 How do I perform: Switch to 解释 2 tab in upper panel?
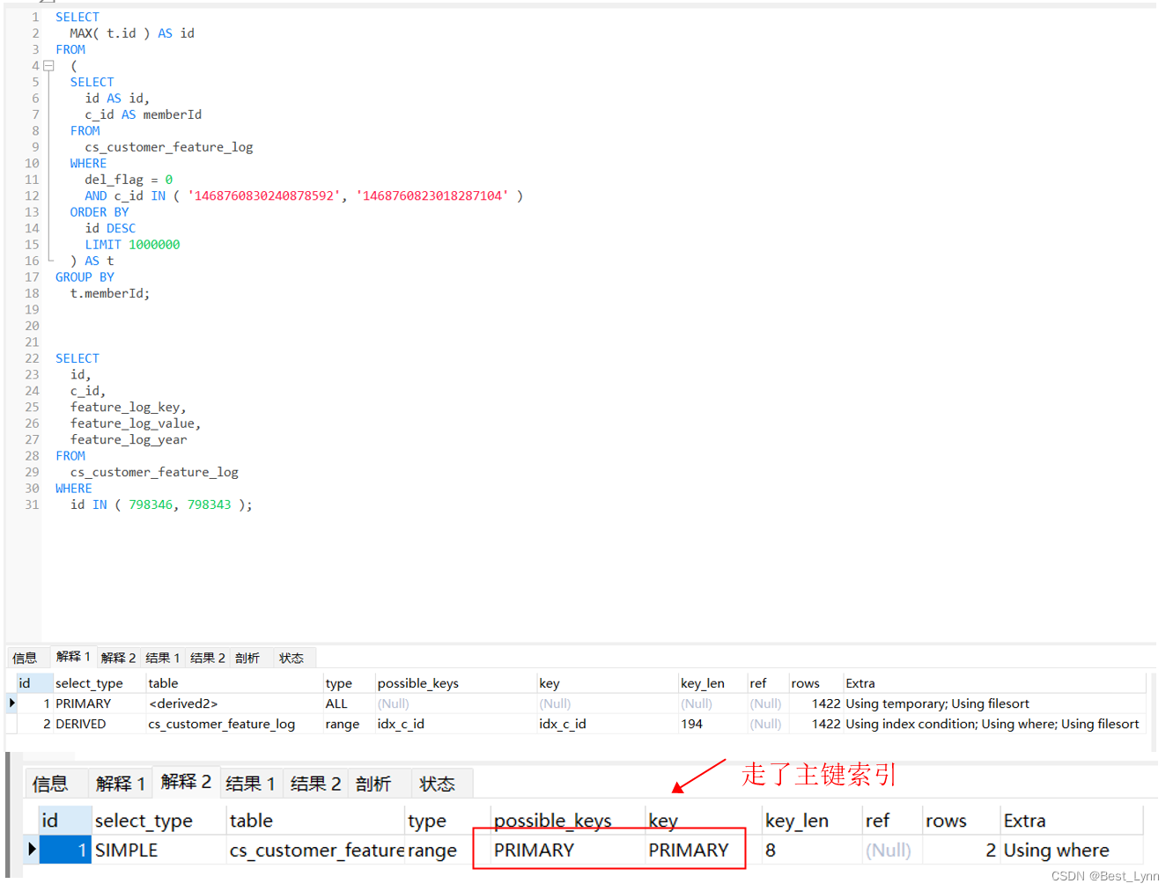pos(118,658)
